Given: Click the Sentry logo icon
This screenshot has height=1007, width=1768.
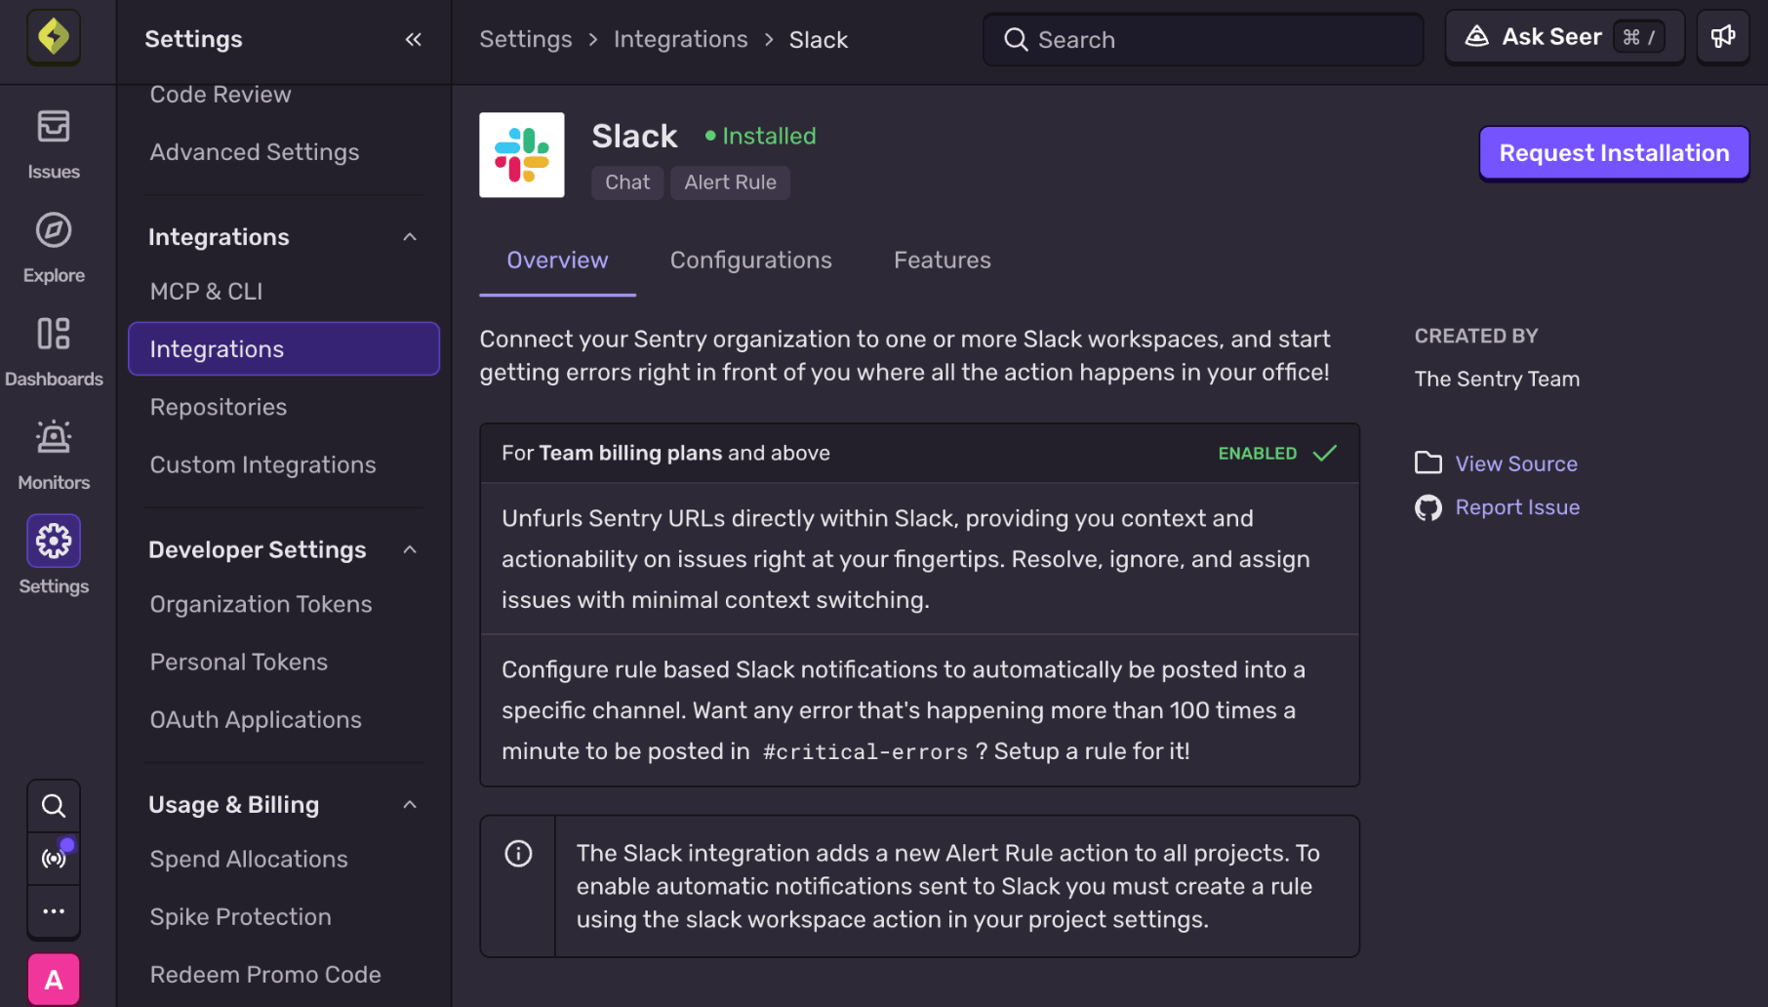Looking at the screenshot, I should point(54,38).
